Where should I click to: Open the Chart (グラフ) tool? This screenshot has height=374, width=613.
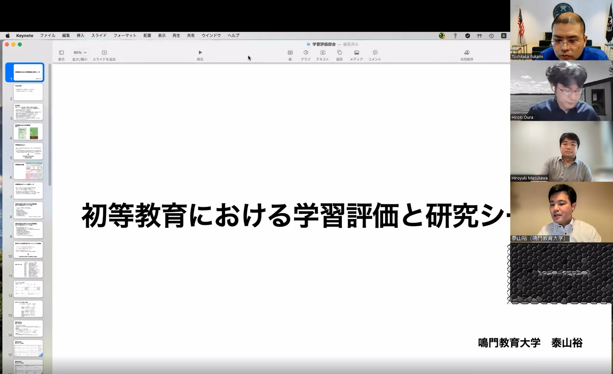[x=306, y=53]
